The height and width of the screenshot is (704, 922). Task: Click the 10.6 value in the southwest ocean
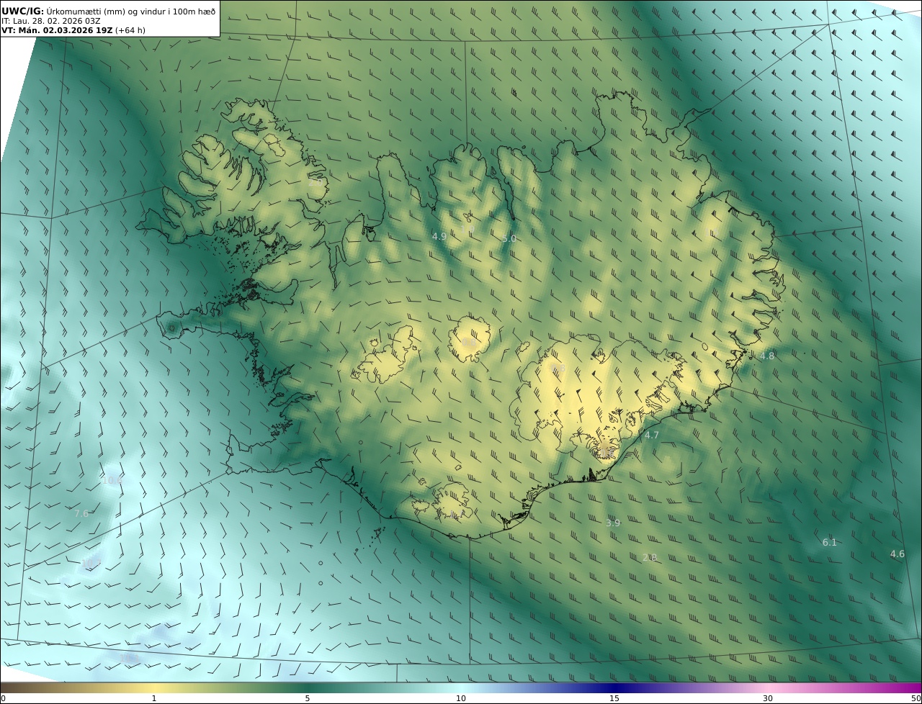point(112,480)
